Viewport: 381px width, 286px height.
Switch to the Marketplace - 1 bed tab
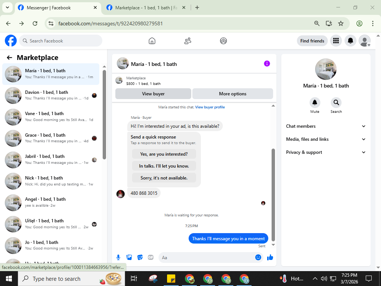[146, 8]
